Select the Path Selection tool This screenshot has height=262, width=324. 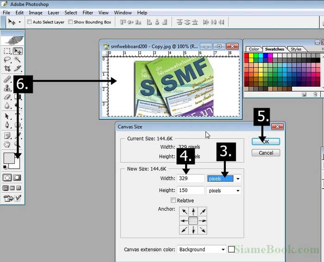point(7,116)
